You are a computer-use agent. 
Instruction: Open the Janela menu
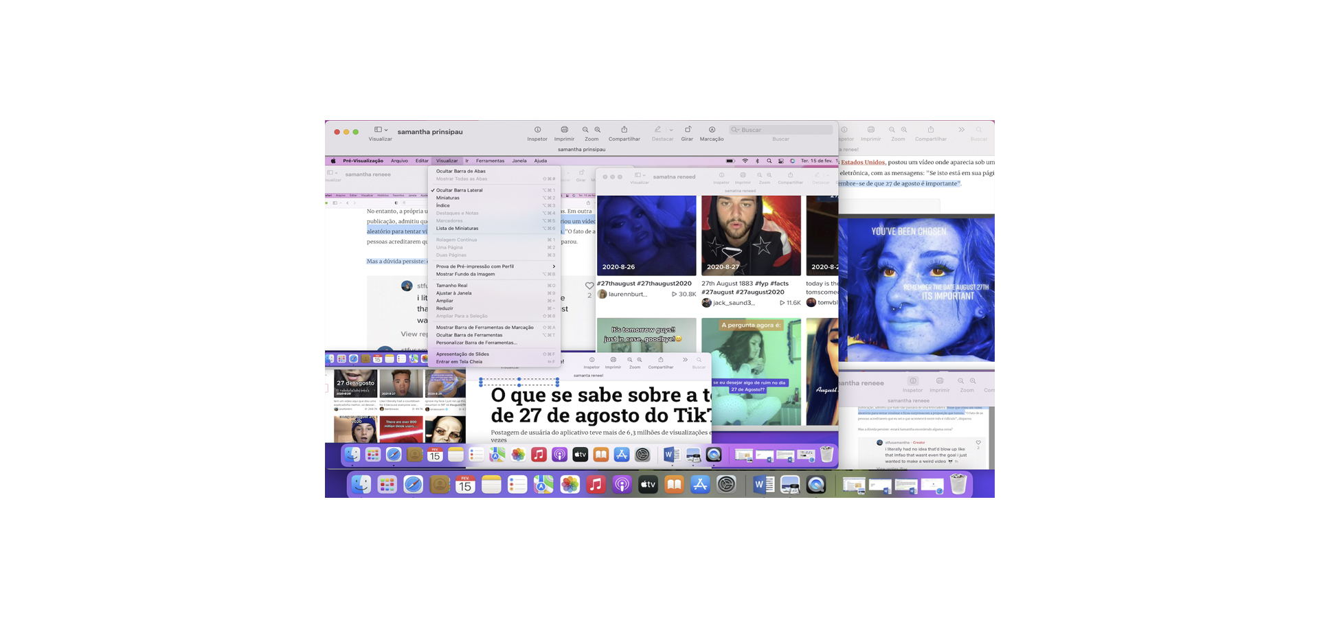click(519, 161)
